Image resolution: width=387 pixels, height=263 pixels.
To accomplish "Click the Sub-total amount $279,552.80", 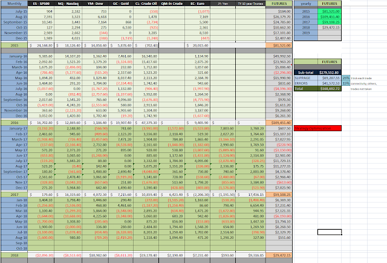I will pos(330,73).
